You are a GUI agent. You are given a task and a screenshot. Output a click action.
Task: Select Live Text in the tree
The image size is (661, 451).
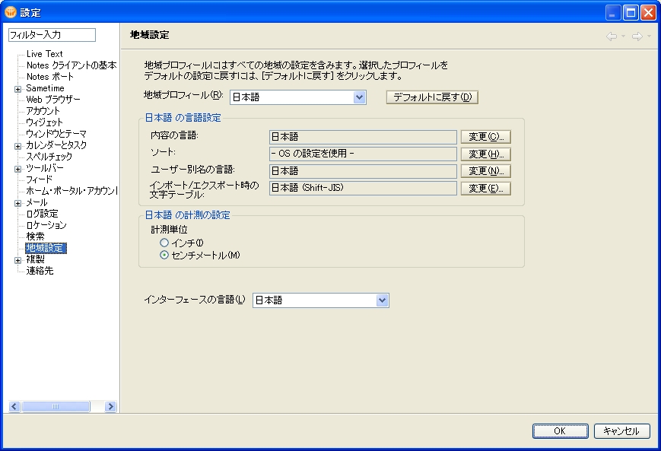(x=44, y=54)
